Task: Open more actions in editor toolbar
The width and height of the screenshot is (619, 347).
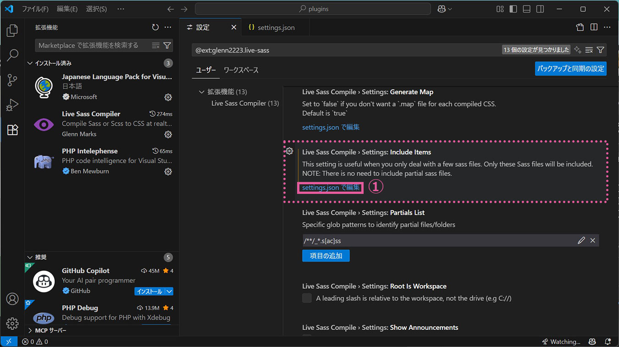Action: click(607, 28)
